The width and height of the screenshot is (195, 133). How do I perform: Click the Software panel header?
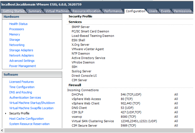(x=32, y=75)
